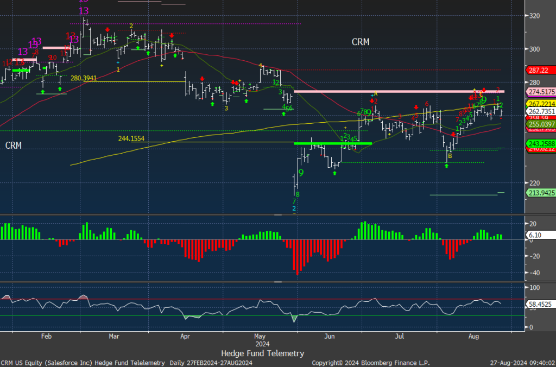
Task: Select the 300 price axis tick
Action: click(534, 49)
